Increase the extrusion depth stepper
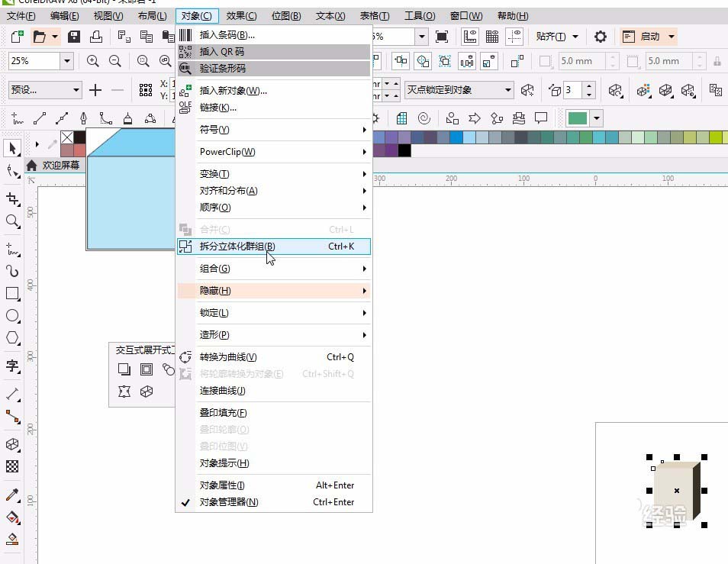This screenshot has width=728, height=564. 588,86
